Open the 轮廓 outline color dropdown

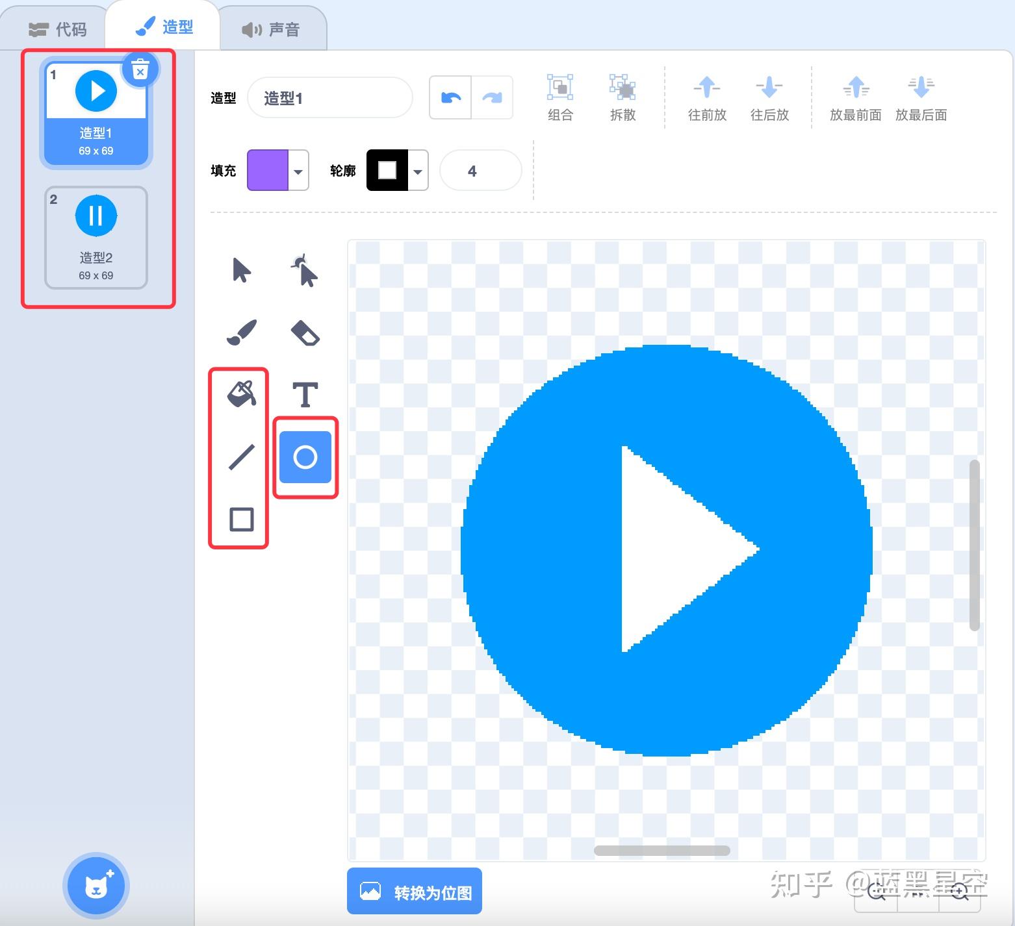coord(417,170)
